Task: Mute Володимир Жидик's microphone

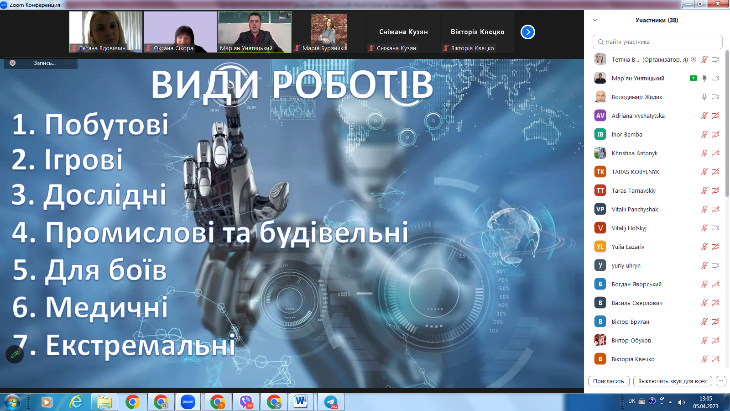Action: [x=704, y=97]
